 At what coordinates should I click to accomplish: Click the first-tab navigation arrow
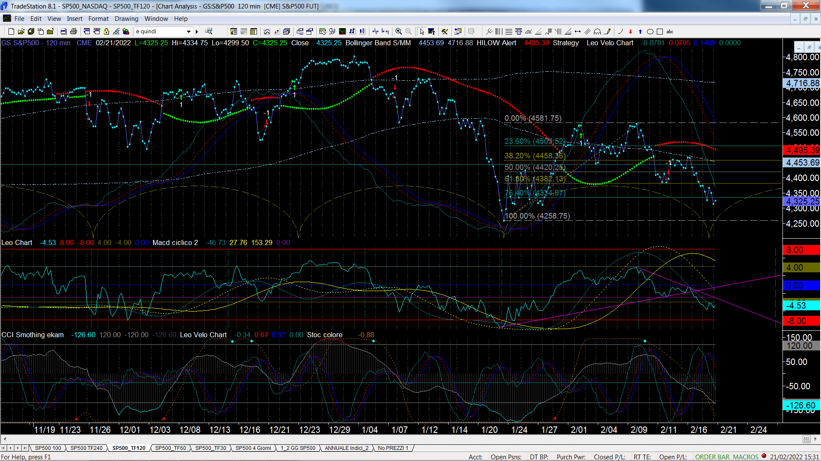pos(3,448)
